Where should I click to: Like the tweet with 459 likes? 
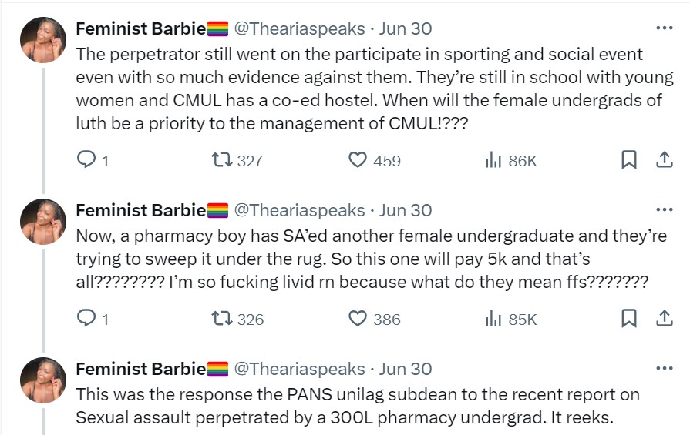point(357,160)
